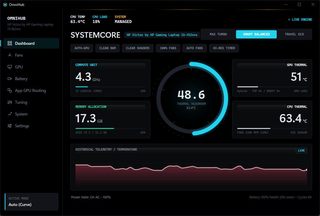Click the HP Victus model name badge

pos(162,35)
